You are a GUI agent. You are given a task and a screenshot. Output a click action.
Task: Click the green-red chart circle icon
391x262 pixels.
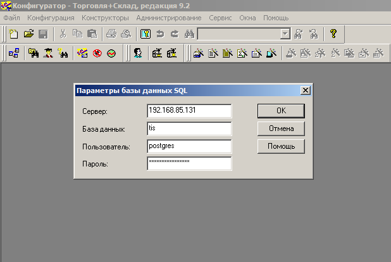(111, 53)
